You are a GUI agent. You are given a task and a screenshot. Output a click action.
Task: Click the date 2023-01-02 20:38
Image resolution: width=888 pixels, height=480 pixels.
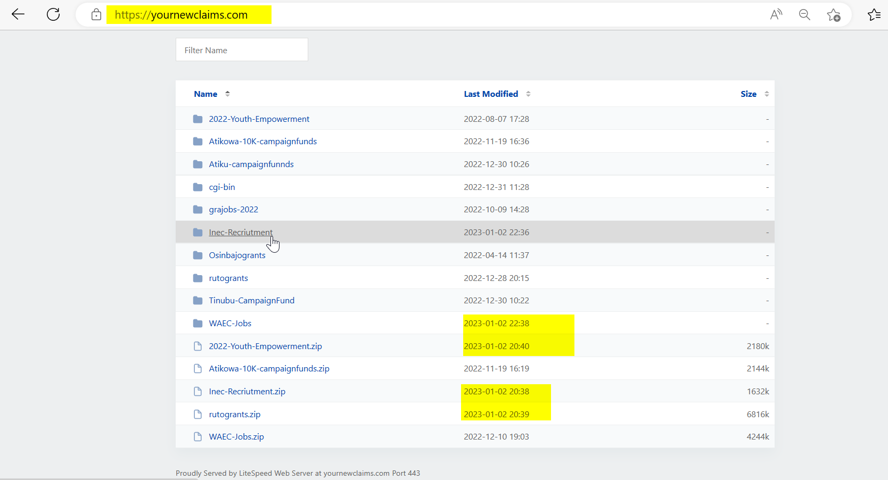pyautogui.click(x=497, y=391)
